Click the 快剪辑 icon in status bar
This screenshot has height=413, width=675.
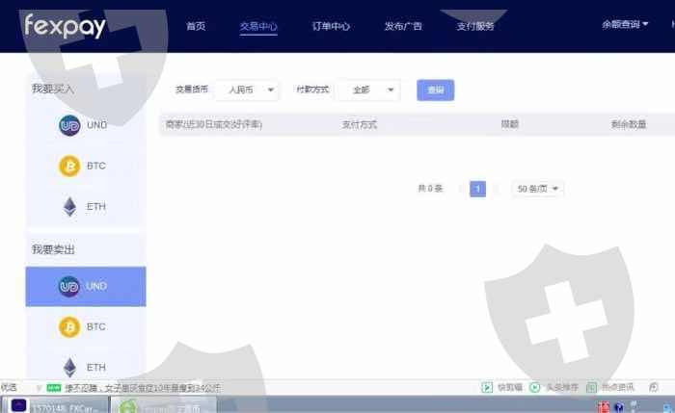pyautogui.click(x=488, y=387)
